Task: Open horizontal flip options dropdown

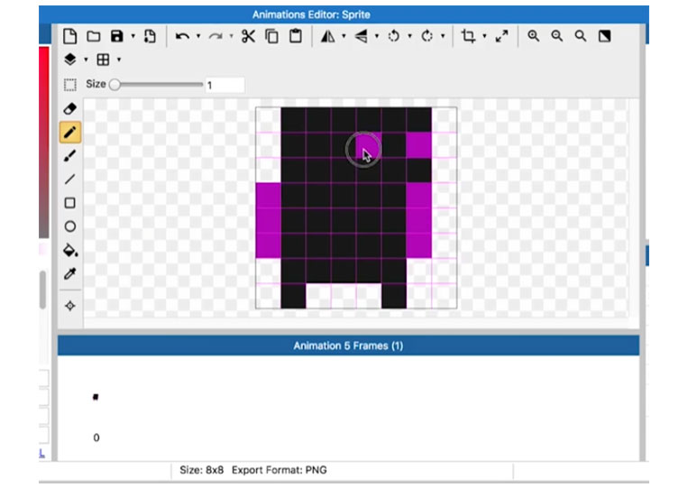Action: 344,36
